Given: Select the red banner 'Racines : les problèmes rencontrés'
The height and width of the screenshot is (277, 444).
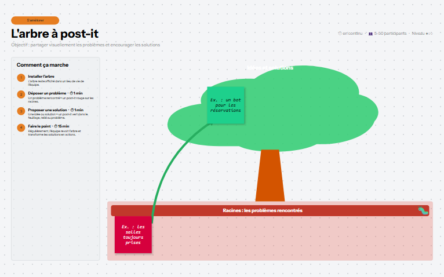Looking at the screenshot, I should click(x=270, y=210).
